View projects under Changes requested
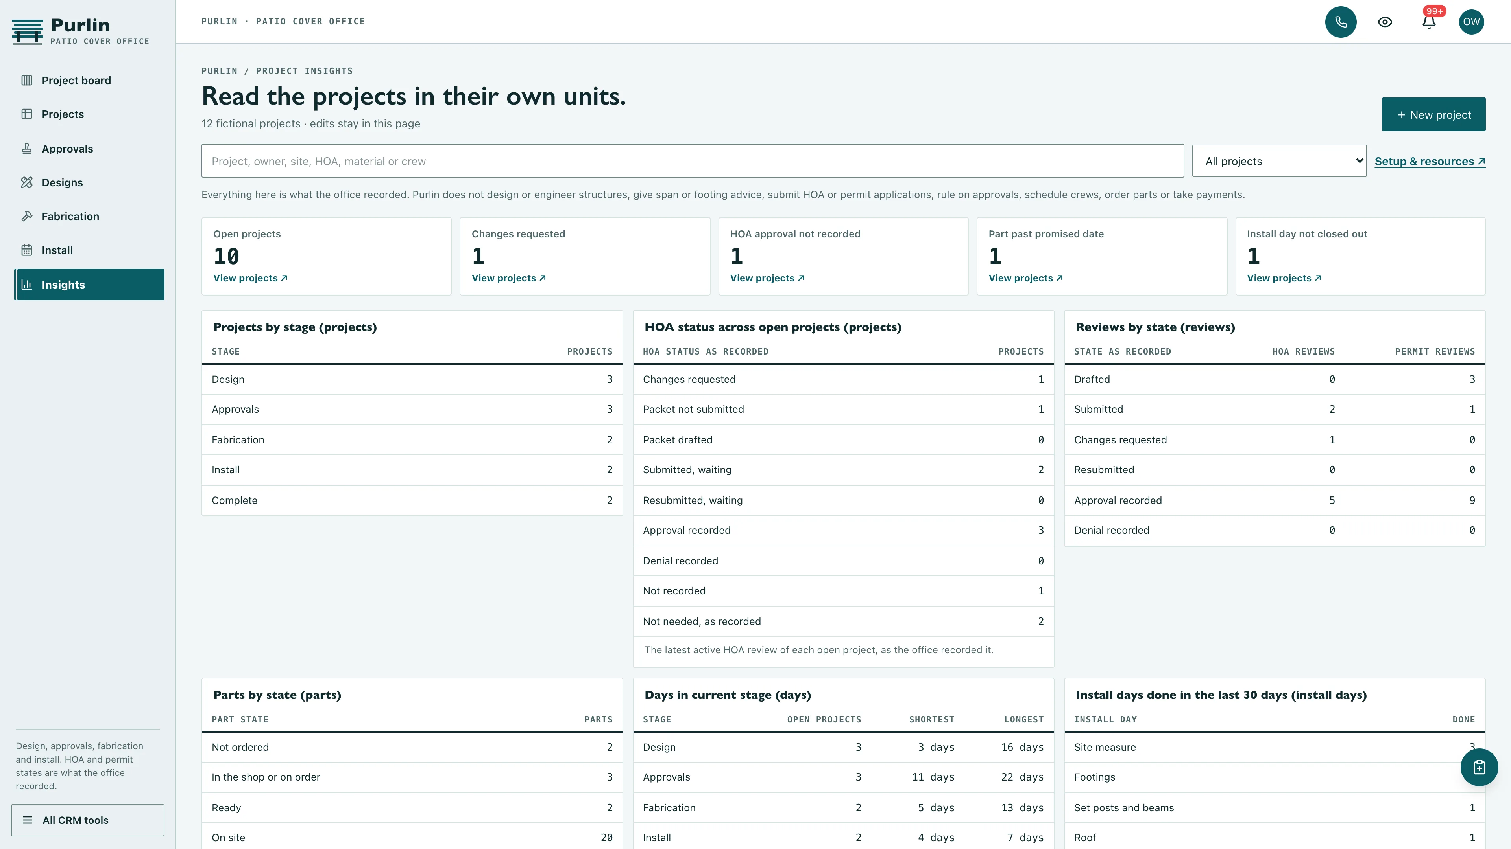The width and height of the screenshot is (1511, 849). pos(508,278)
